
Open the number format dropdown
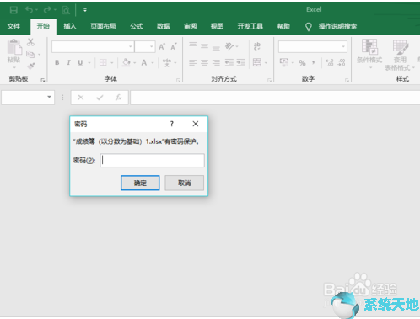[x=343, y=46]
